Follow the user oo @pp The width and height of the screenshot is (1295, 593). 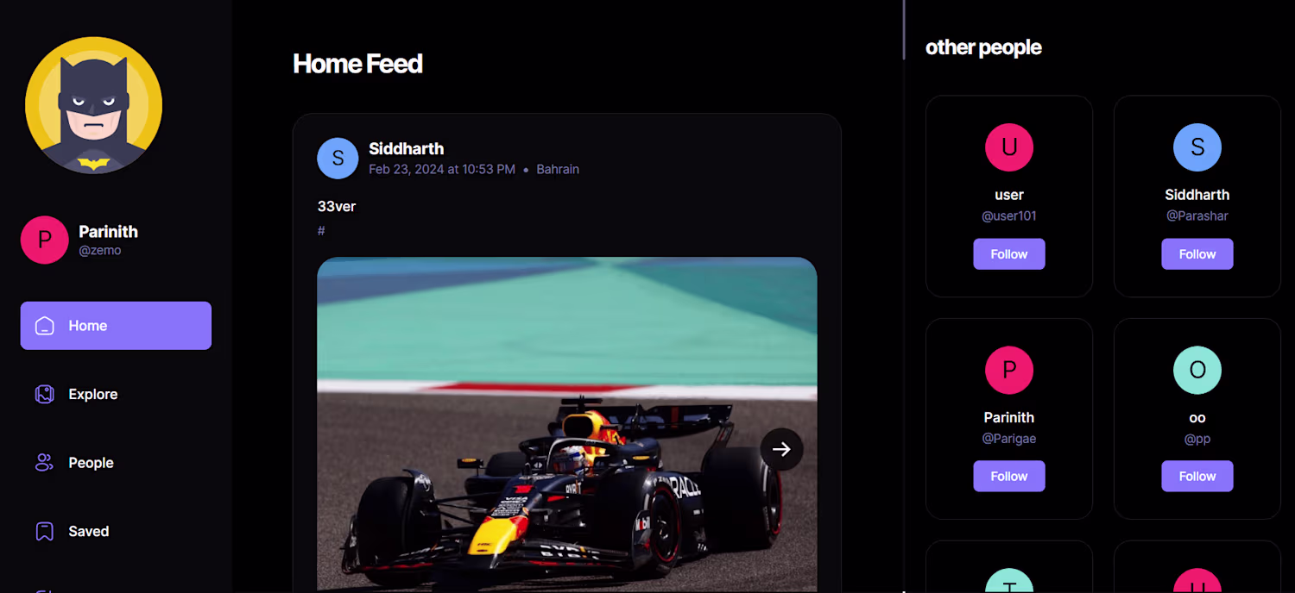(x=1197, y=477)
